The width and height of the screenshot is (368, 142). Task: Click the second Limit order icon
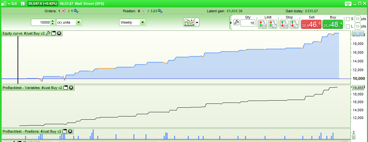tap(272, 24)
